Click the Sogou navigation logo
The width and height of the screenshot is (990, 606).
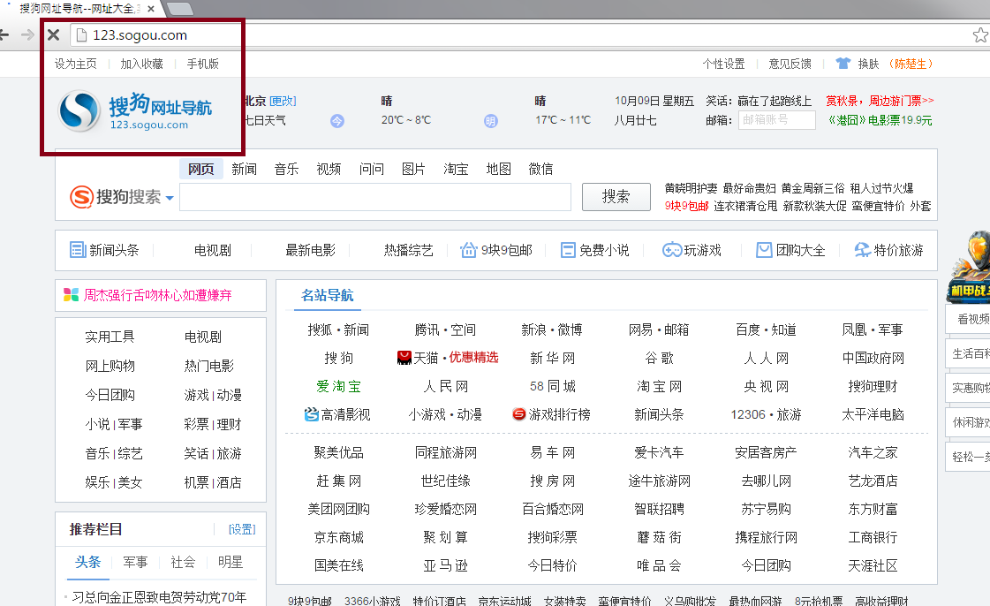[x=136, y=112]
